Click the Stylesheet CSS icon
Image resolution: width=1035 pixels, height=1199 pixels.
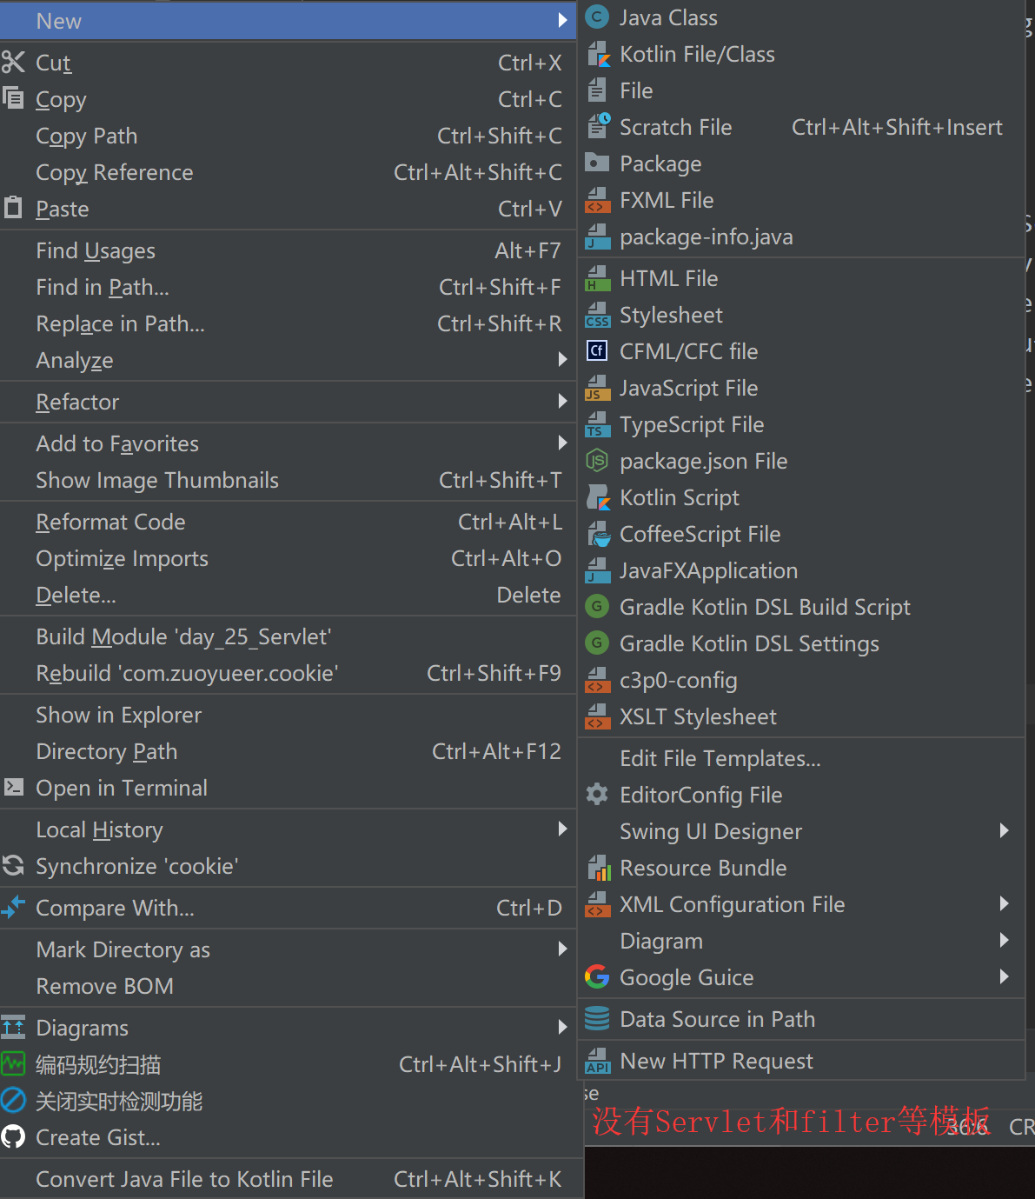pyautogui.click(x=598, y=315)
